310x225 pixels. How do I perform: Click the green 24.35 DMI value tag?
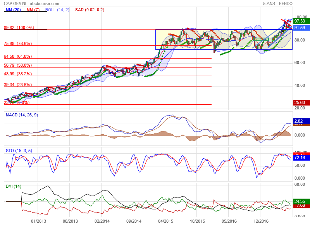[301, 201]
